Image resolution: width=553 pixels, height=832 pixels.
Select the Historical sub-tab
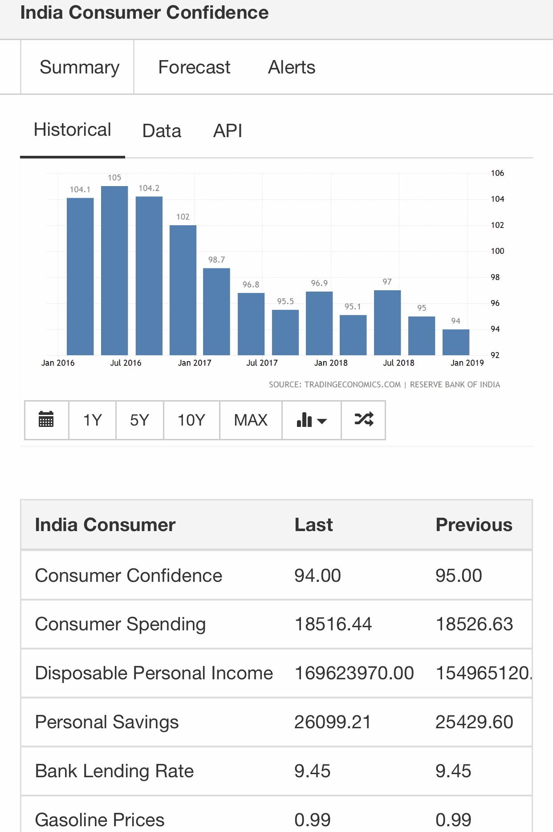pyautogui.click(x=72, y=130)
